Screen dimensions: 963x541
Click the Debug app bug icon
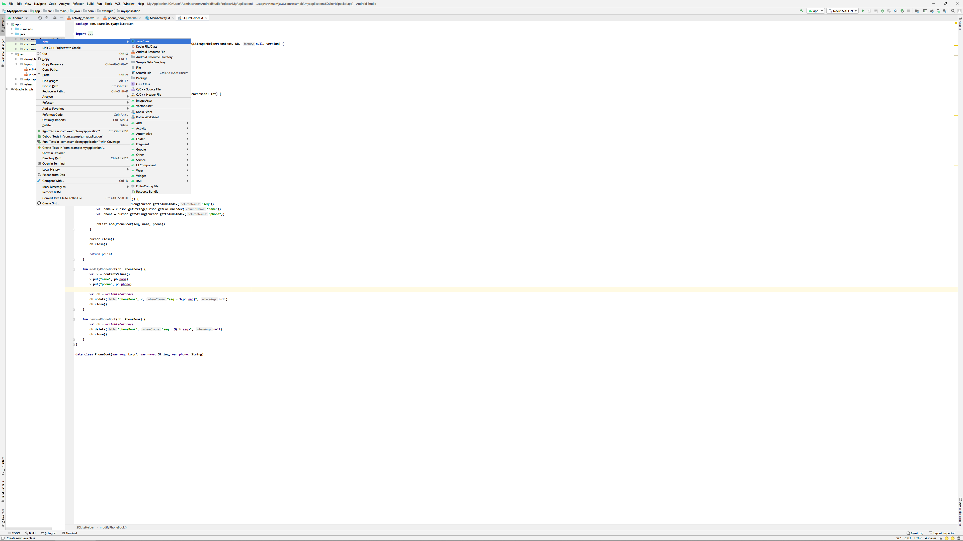pos(883,11)
